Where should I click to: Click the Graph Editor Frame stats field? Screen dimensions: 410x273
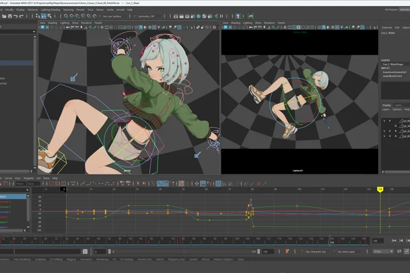20,184
